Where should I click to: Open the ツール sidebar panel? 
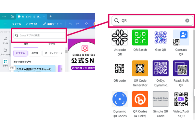coord(5,40)
